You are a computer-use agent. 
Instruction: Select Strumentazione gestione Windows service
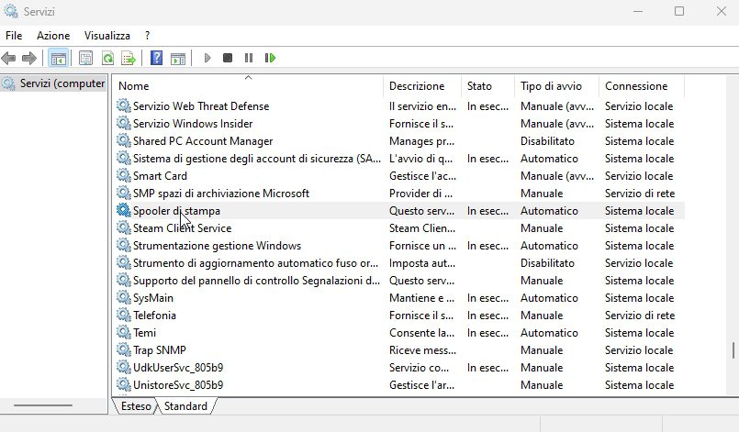pyautogui.click(x=217, y=246)
